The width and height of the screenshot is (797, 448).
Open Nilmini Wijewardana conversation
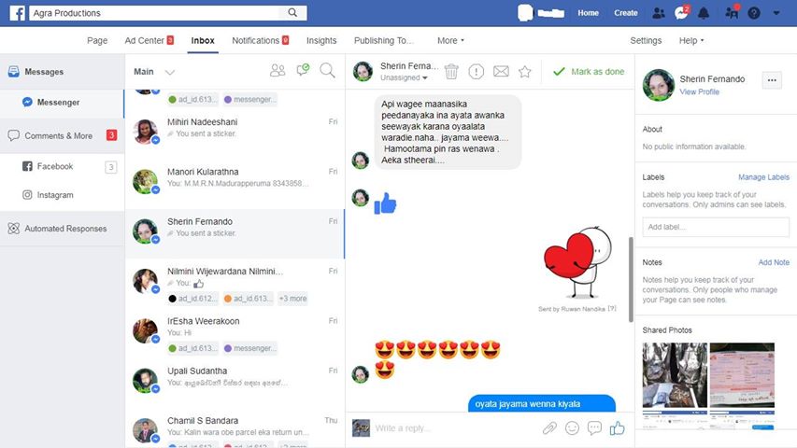point(235,284)
